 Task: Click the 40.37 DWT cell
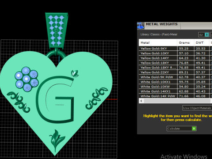pos(202,77)
